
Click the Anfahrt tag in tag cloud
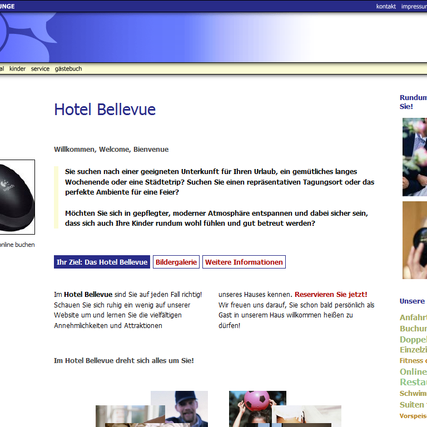click(x=413, y=317)
